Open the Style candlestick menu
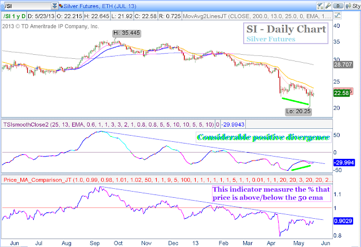 point(353,6)
